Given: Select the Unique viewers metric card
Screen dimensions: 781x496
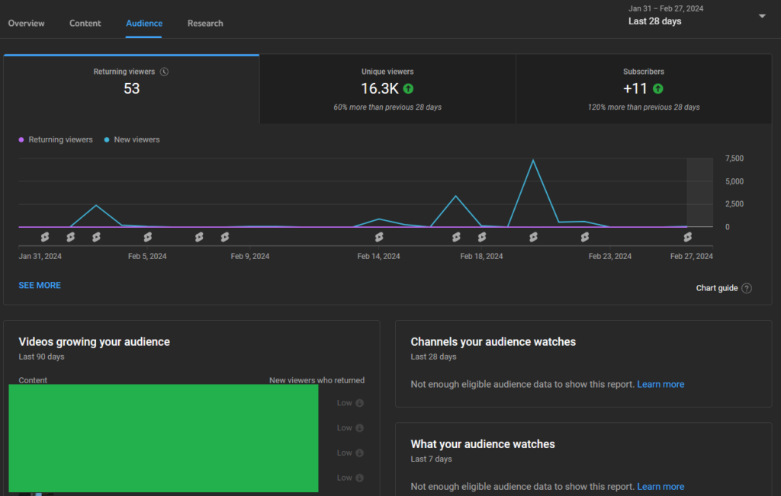Looking at the screenshot, I should (x=387, y=88).
